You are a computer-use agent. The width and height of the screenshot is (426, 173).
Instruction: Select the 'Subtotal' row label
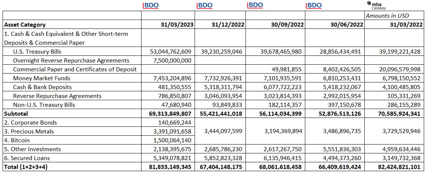click(16, 114)
